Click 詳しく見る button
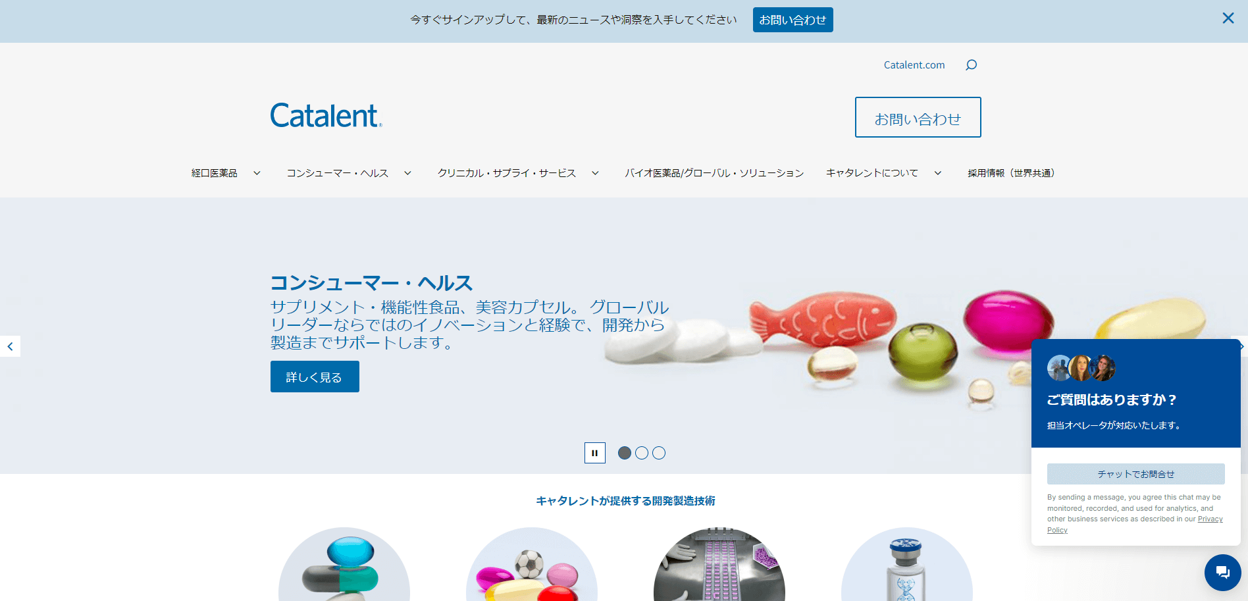The height and width of the screenshot is (601, 1248). [315, 377]
